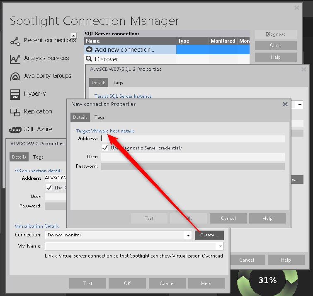Open Availability Groups icon in sidebar

15,77
